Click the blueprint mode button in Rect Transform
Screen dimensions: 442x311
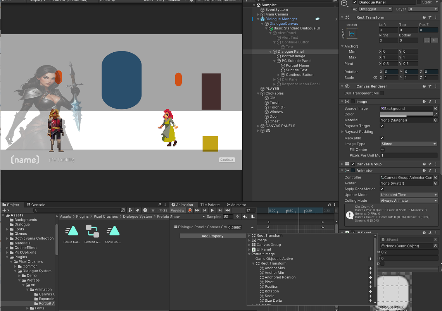(427, 40)
